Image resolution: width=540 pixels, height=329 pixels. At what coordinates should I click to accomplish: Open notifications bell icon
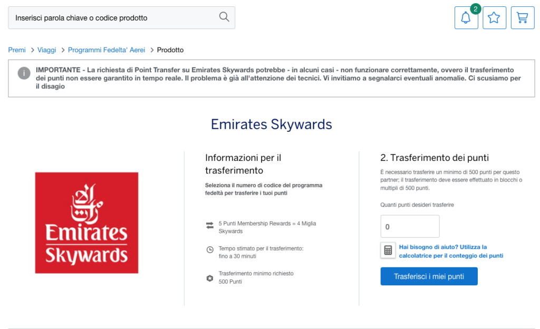point(466,17)
